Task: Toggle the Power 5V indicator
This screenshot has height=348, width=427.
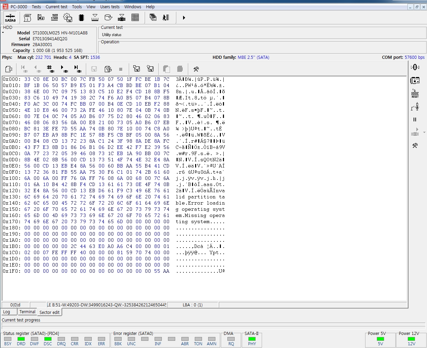Action: [380, 339]
